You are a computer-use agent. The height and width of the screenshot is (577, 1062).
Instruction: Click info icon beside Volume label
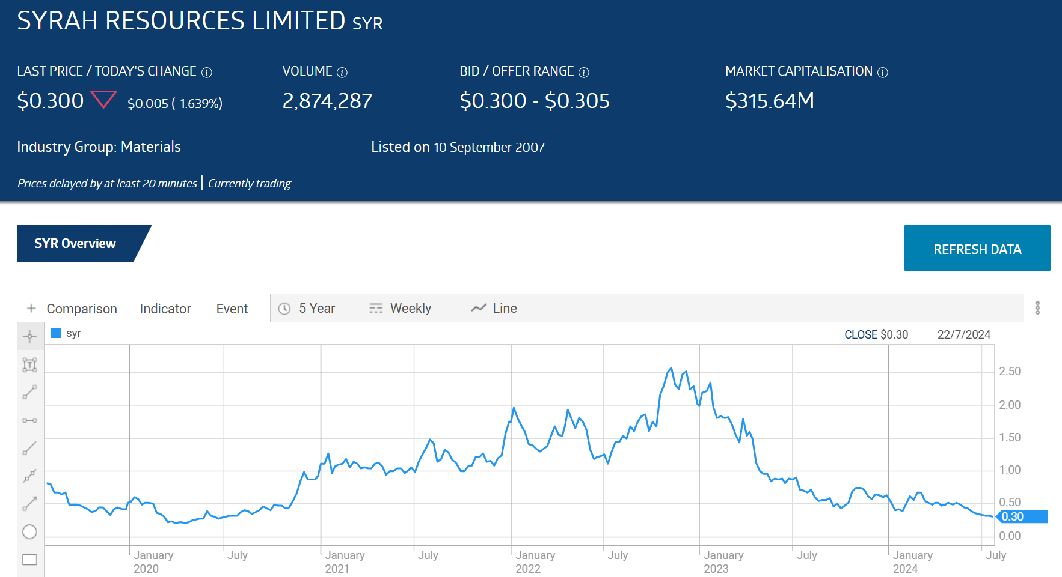point(342,73)
